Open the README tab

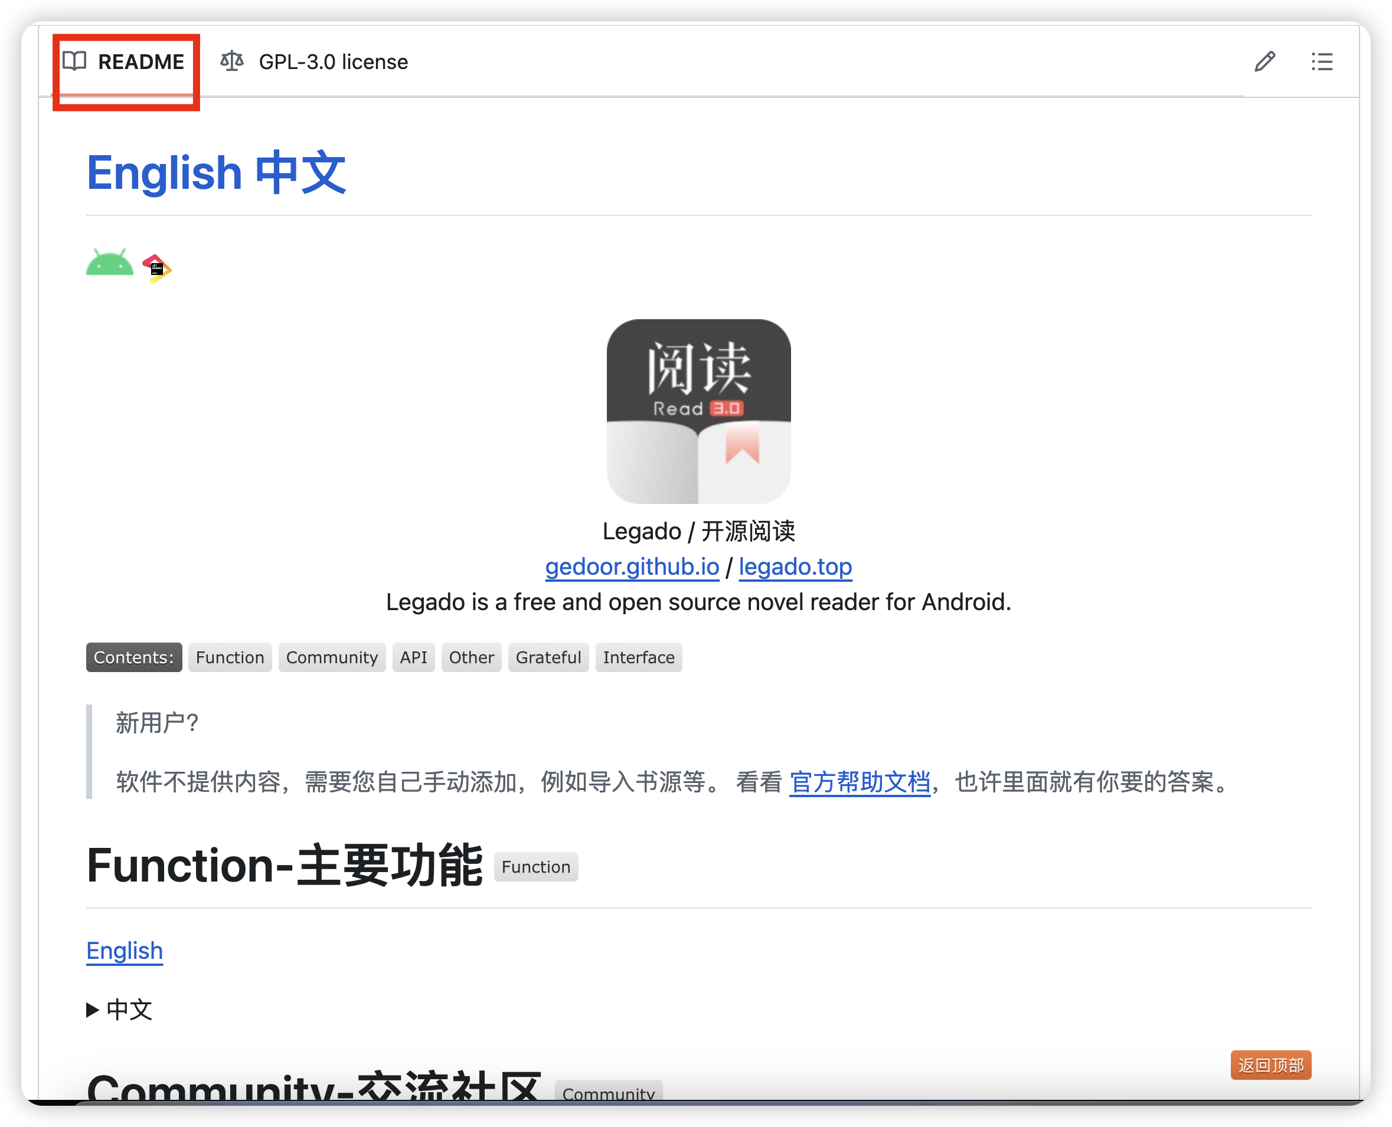[x=123, y=62]
